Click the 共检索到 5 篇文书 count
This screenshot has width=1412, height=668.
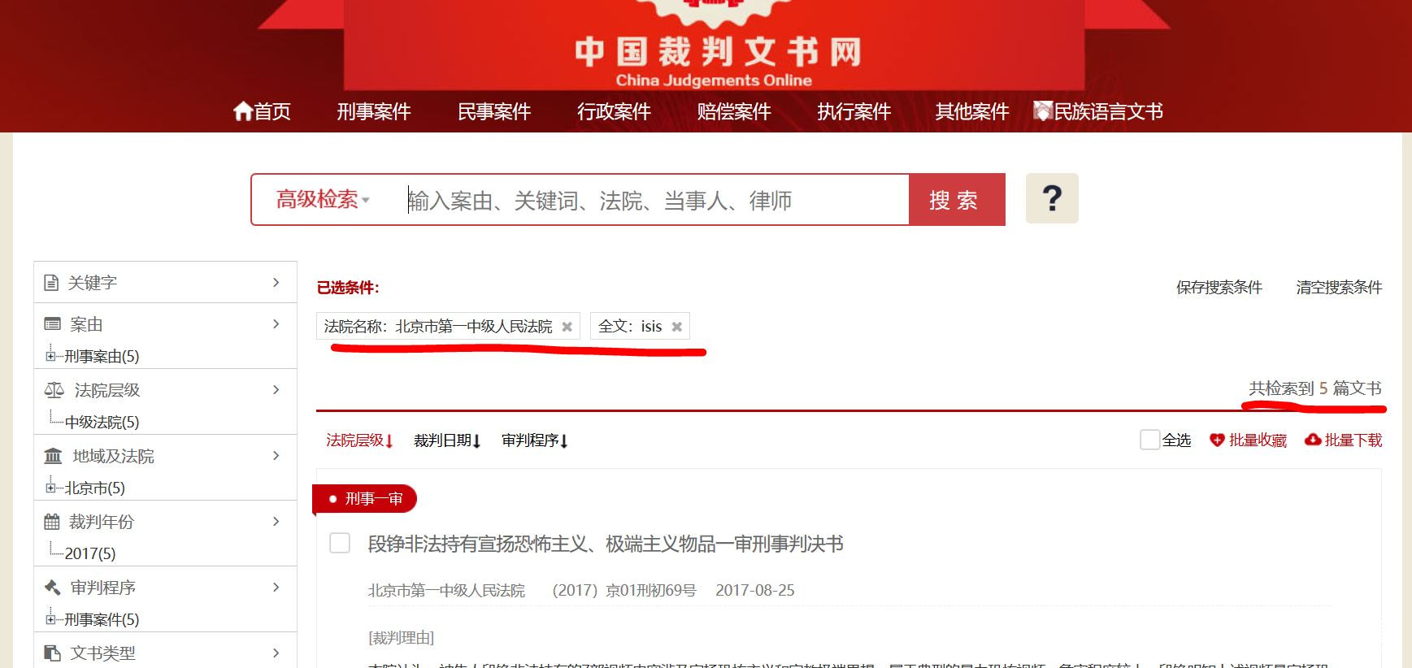click(1315, 388)
